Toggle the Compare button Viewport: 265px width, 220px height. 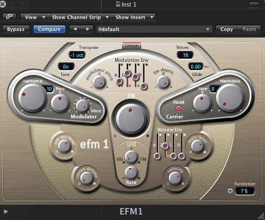click(x=49, y=29)
